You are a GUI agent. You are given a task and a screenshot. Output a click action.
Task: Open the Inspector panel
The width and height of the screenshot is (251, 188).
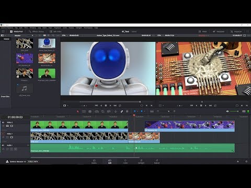tap(236, 31)
